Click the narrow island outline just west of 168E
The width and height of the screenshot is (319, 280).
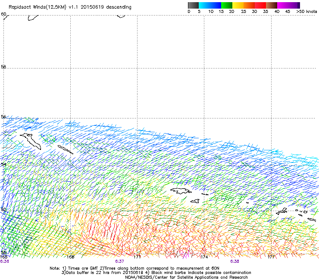(65, 149)
